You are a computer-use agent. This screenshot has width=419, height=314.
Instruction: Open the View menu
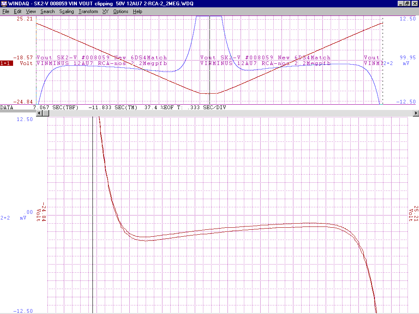pos(31,11)
